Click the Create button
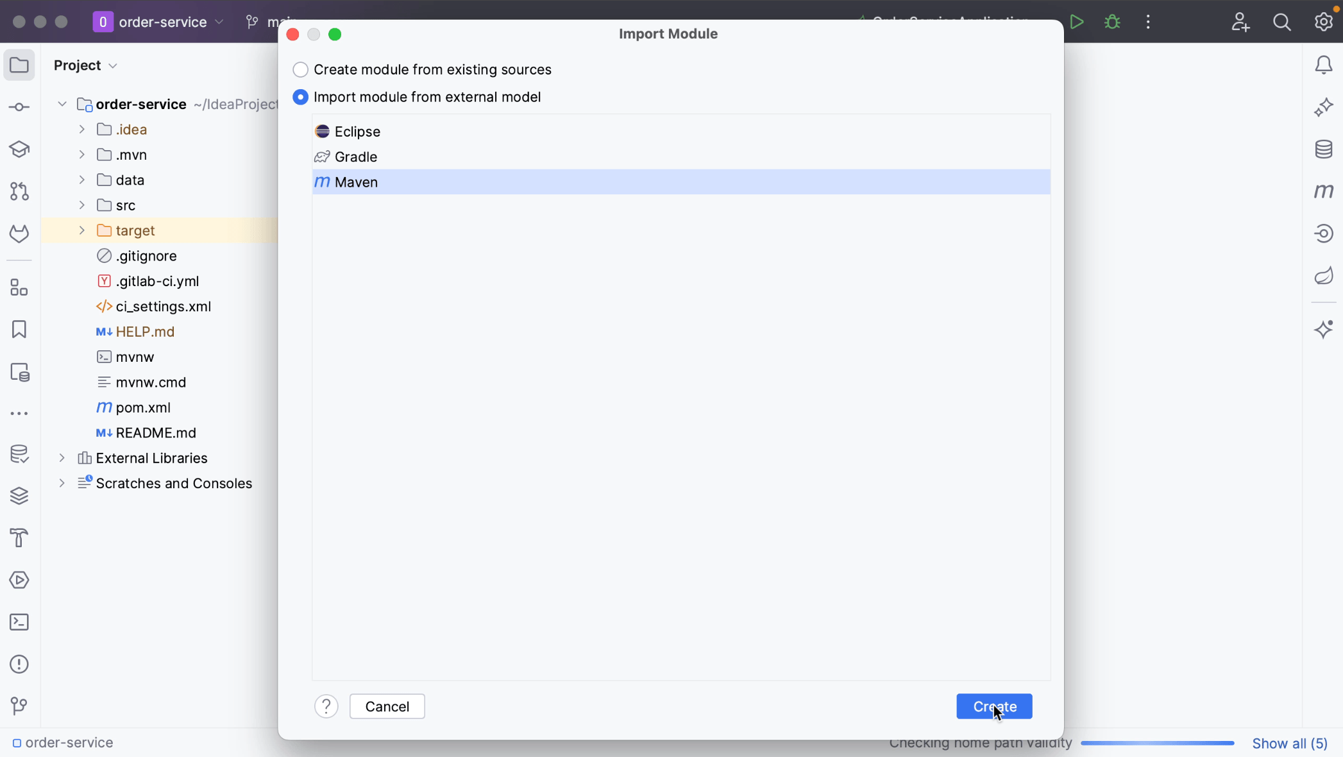This screenshot has width=1343, height=757. tap(994, 706)
